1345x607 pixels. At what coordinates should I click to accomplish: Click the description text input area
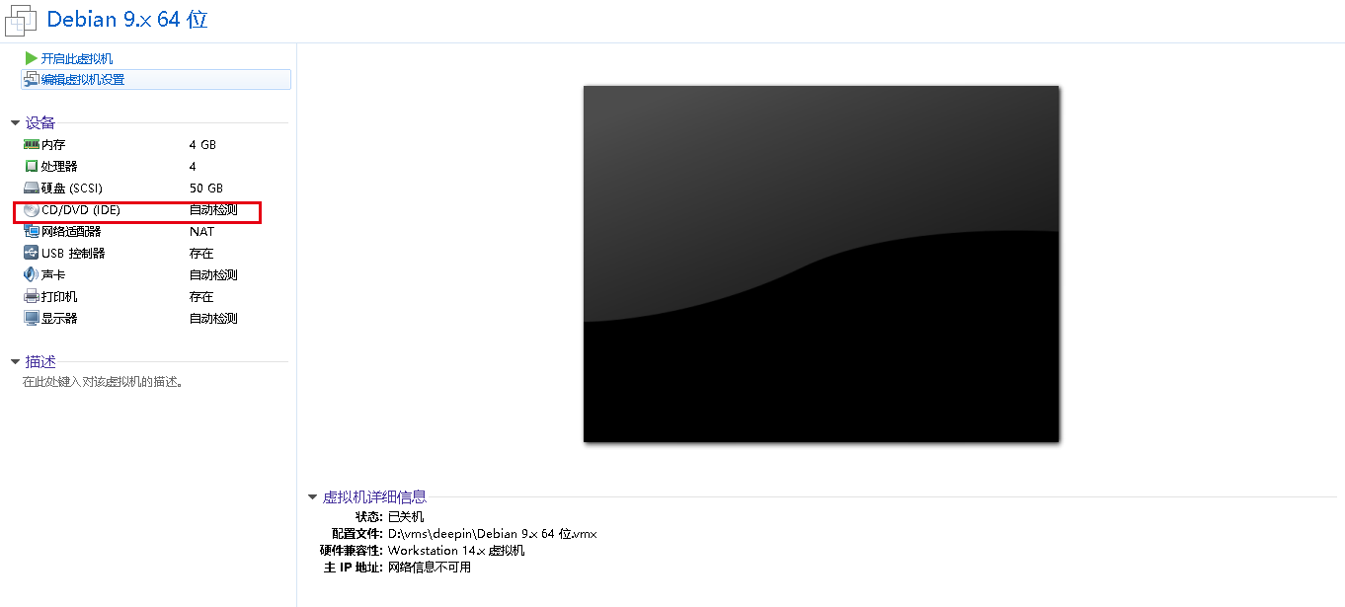tap(104, 382)
